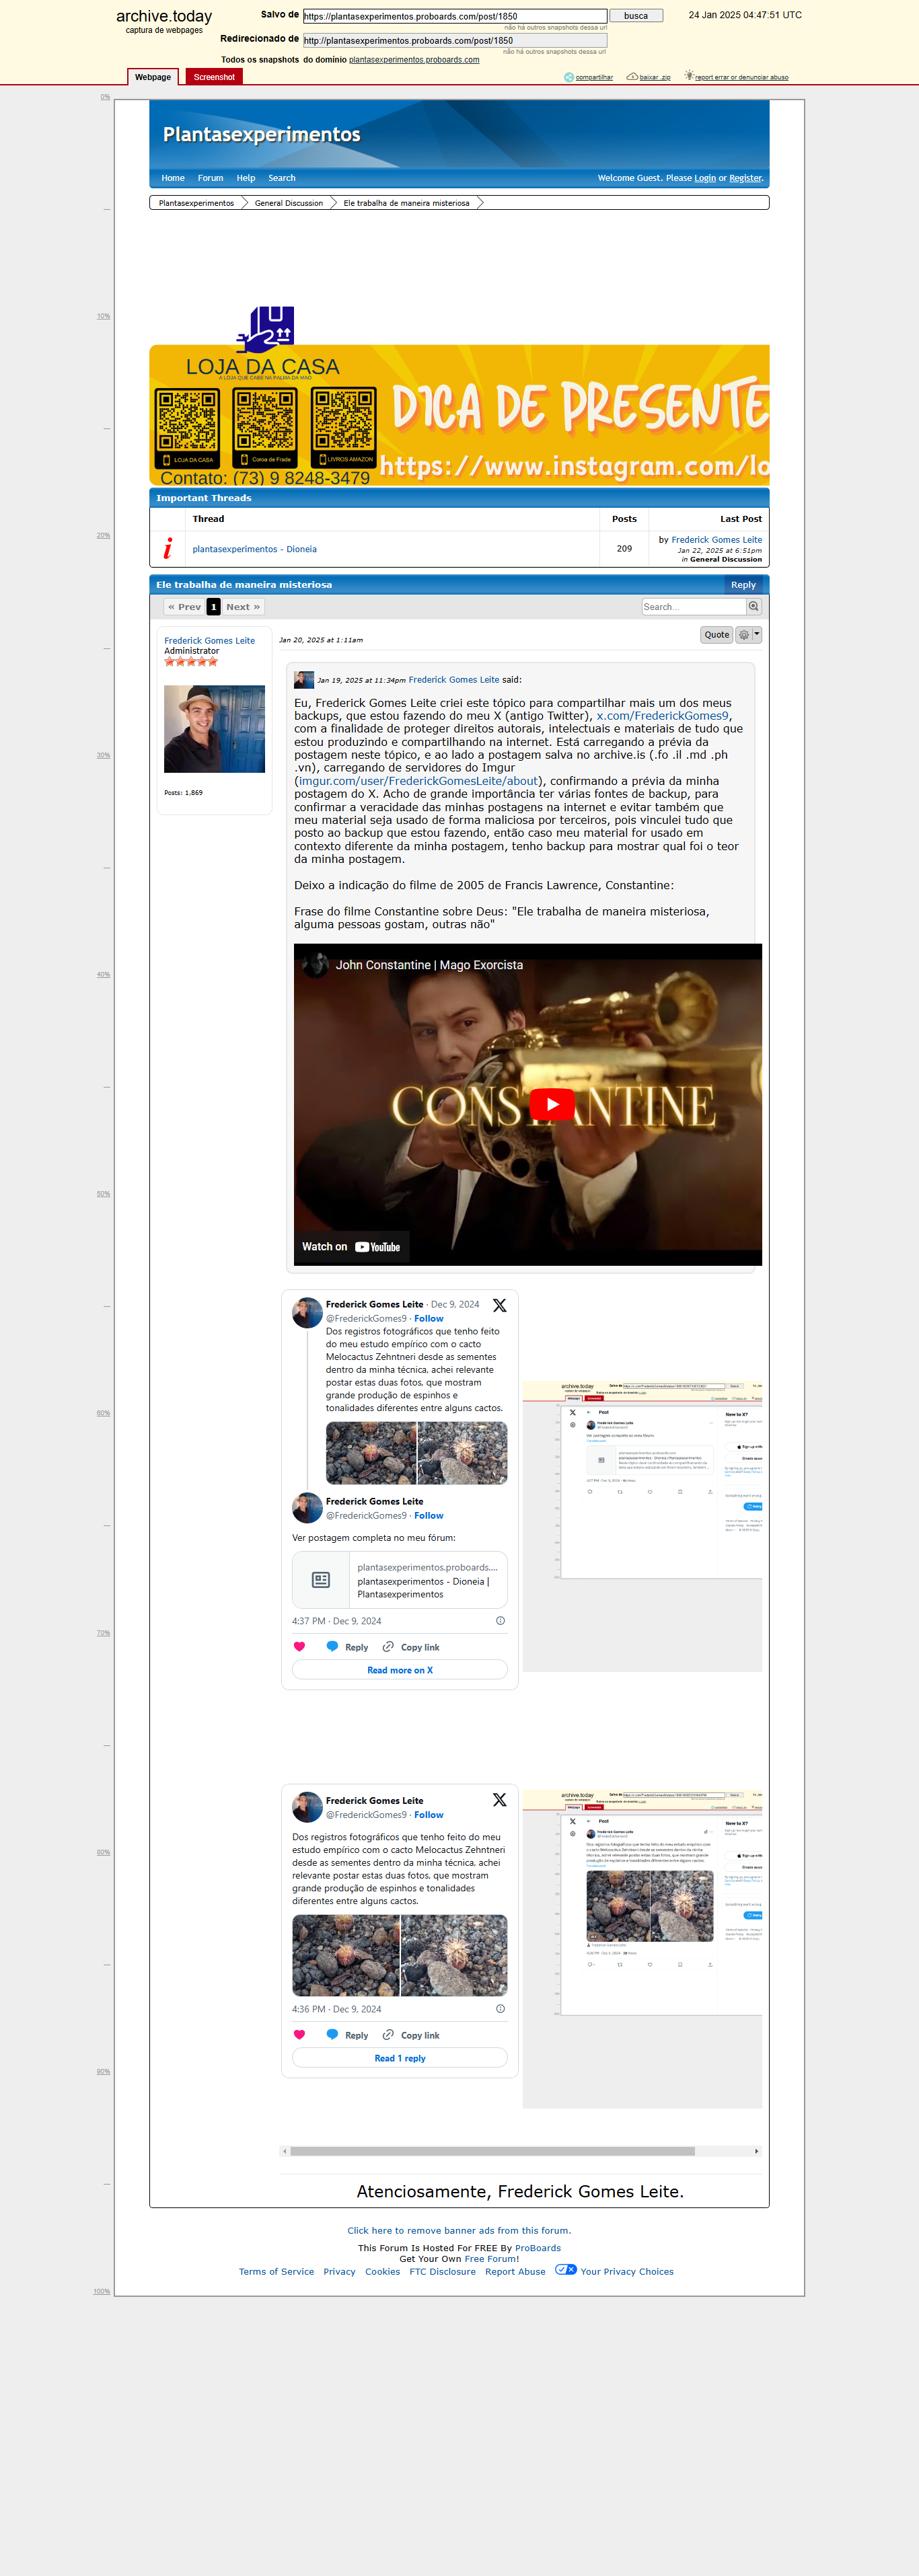Play the John Constantine YouTube video
Viewport: 919px width, 2576px height.
(x=551, y=1105)
